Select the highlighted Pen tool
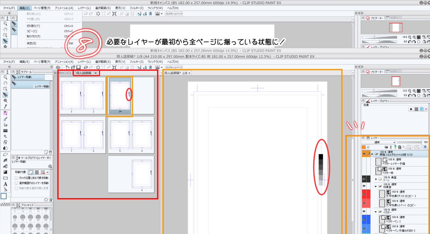The width and height of the screenshot is (430, 234). [5, 113]
